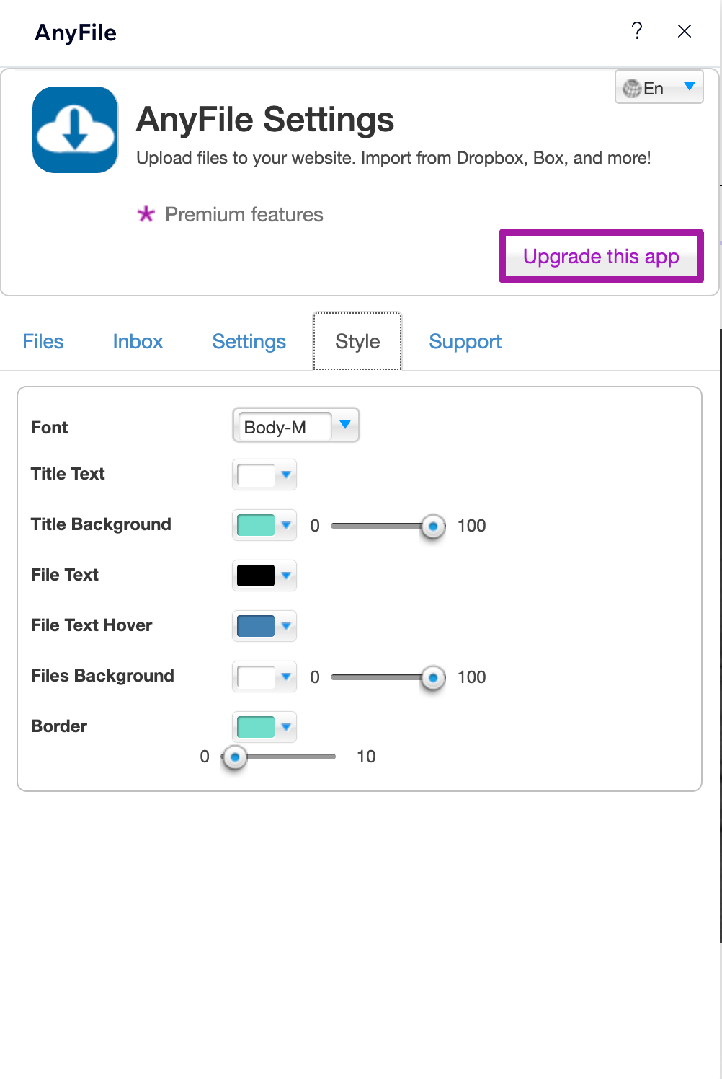Close the AnyFile panel
This screenshot has width=722, height=1079.
(x=685, y=31)
